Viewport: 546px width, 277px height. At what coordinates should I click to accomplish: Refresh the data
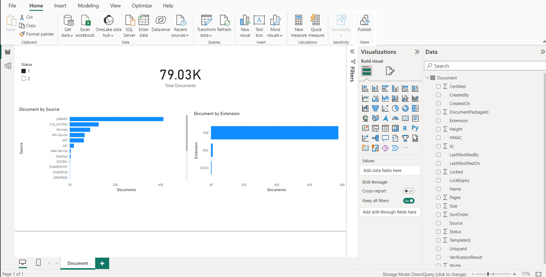(224, 23)
